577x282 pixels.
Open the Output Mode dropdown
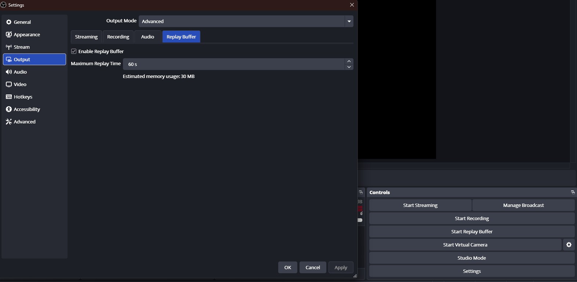coord(246,21)
